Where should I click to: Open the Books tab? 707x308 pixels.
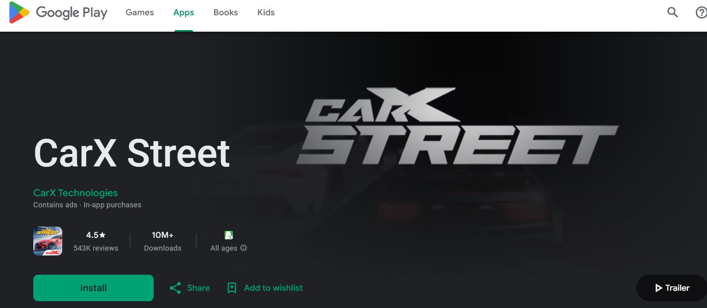[226, 12]
